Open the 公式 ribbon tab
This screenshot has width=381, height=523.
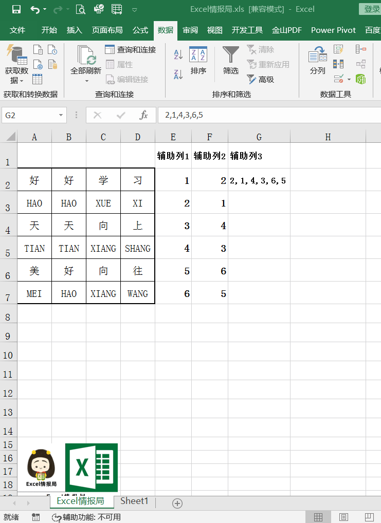pyautogui.click(x=140, y=30)
